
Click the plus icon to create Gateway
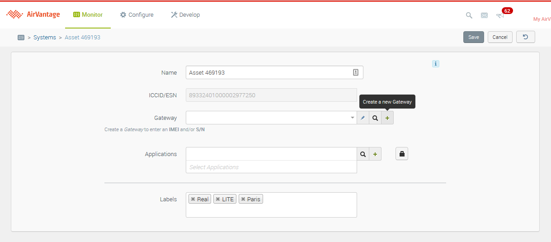coord(387,118)
